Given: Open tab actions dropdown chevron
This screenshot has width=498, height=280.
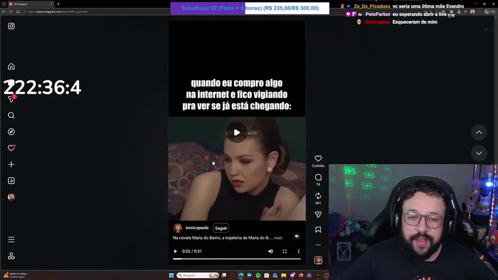Looking at the screenshot, I should (4, 4).
